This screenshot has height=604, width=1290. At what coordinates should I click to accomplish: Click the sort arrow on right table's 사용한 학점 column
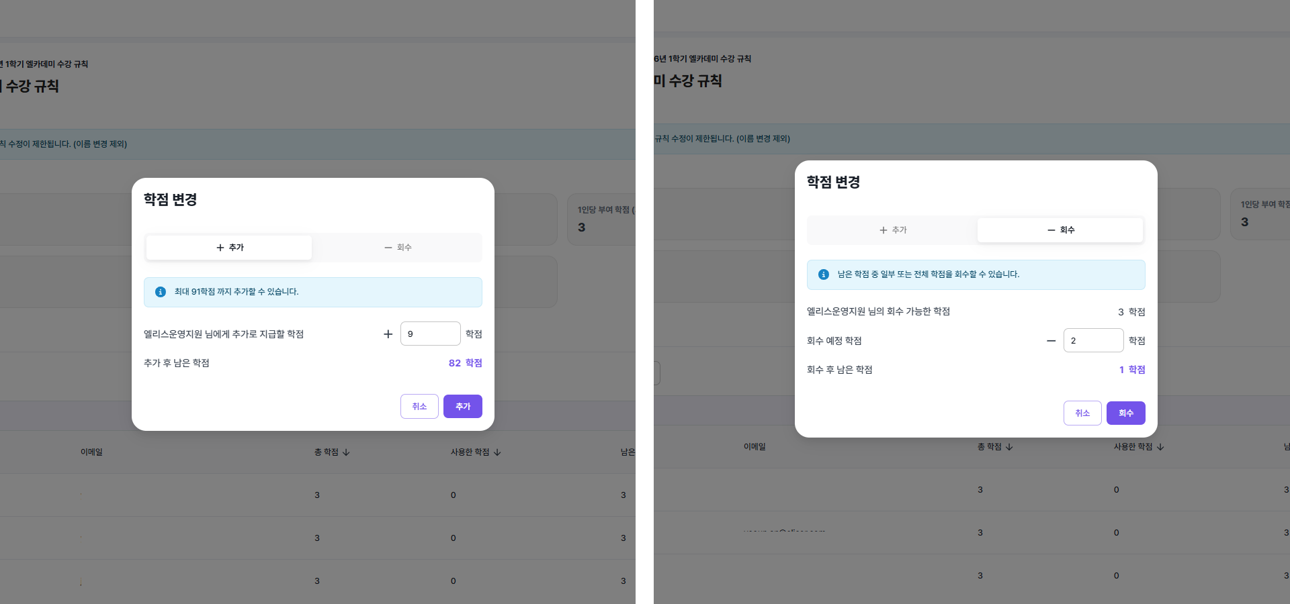point(1161,447)
